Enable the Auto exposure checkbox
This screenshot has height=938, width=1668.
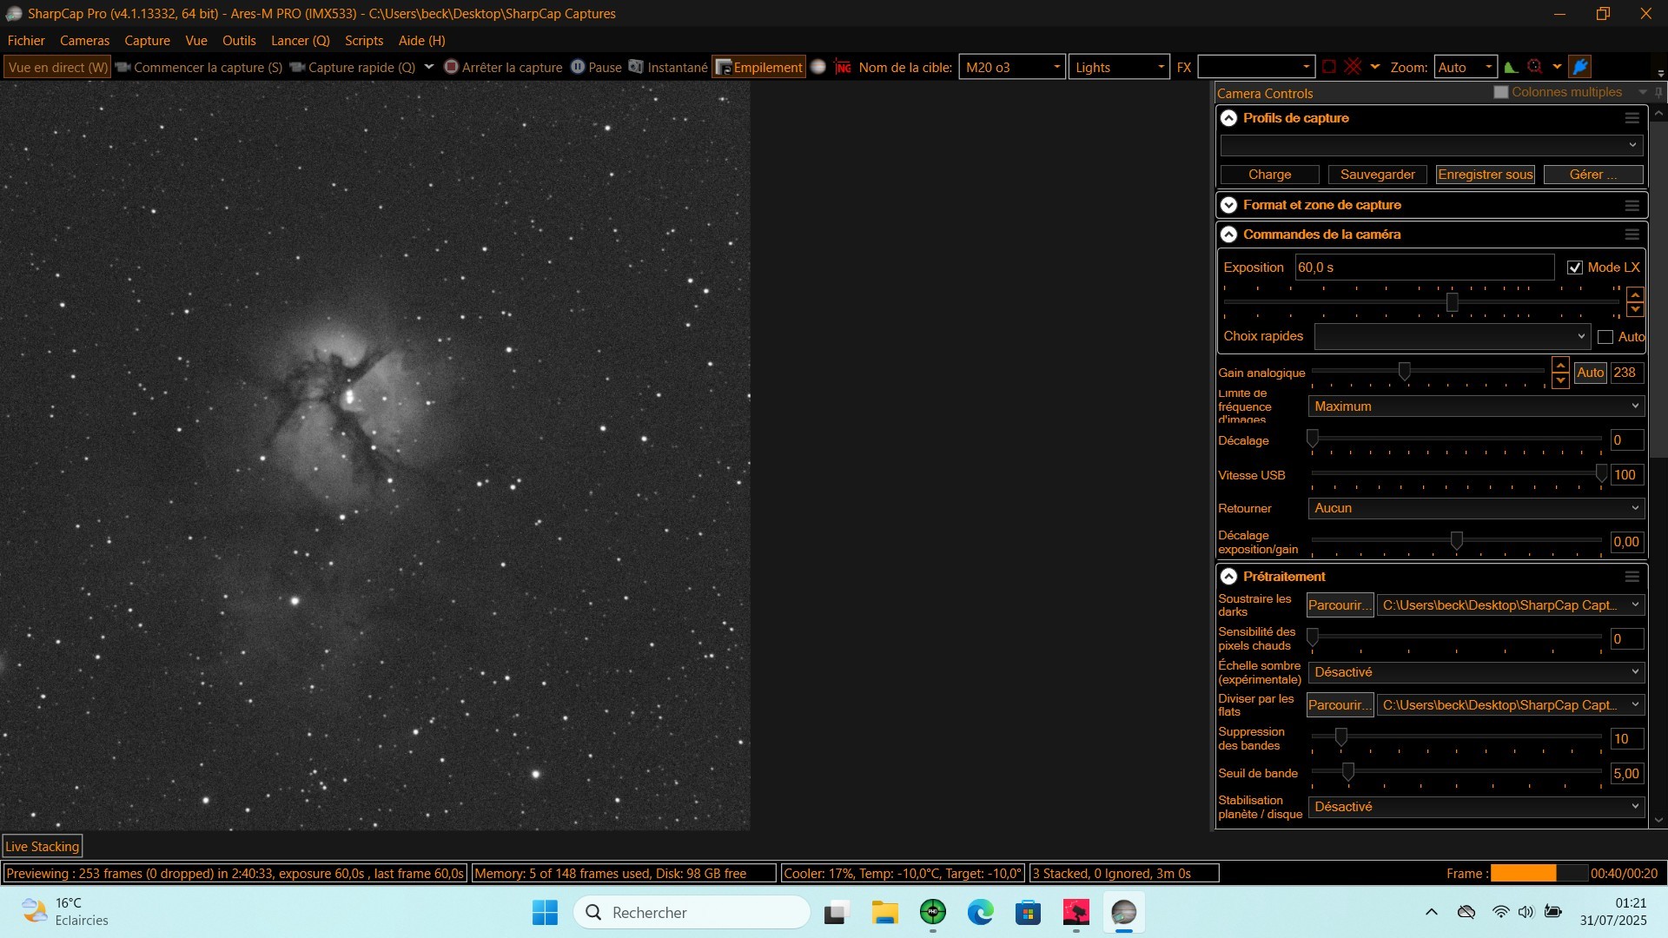click(x=1605, y=337)
